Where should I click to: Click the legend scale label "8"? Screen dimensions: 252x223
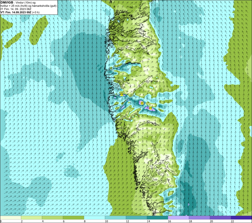85,221
